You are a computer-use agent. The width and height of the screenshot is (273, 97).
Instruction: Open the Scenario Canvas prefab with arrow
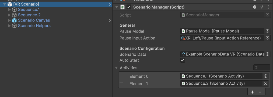pos(110,20)
